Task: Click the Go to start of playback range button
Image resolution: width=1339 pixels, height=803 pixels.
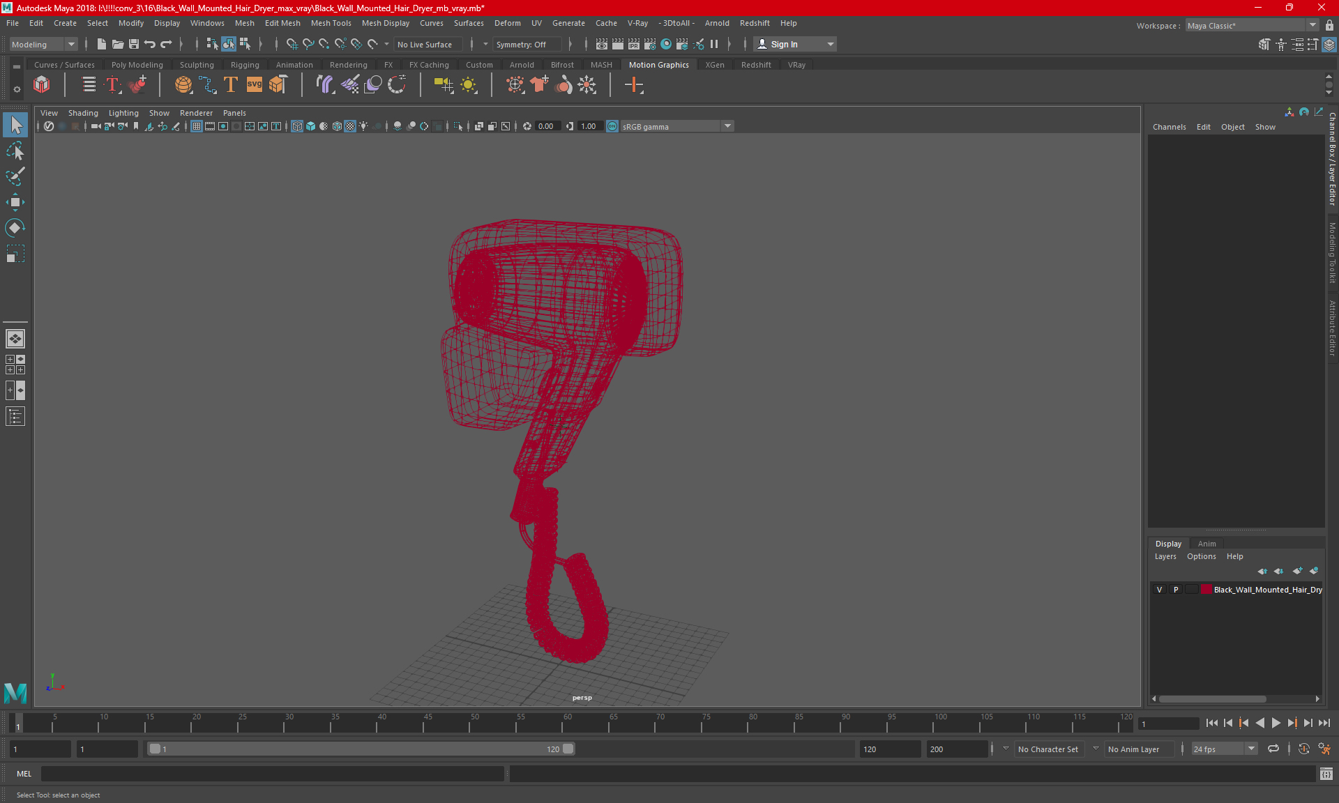Action: click(1211, 724)
